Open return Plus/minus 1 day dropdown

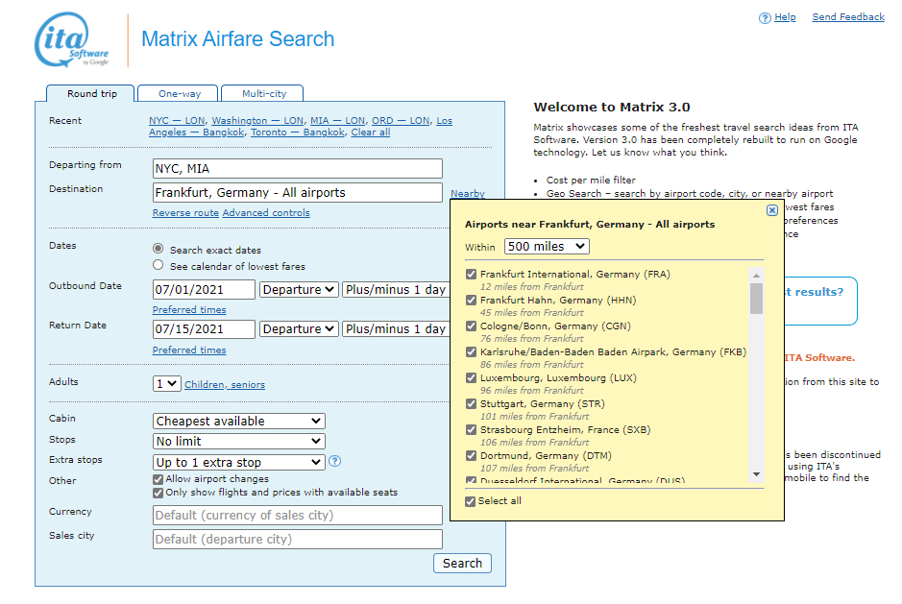click(x=396, y=329)
